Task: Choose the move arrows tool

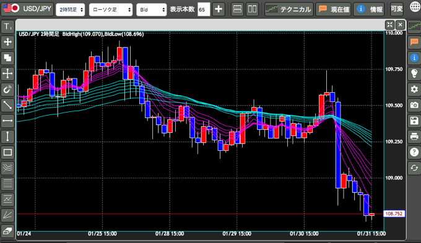Action: click(x=7, y=42)
